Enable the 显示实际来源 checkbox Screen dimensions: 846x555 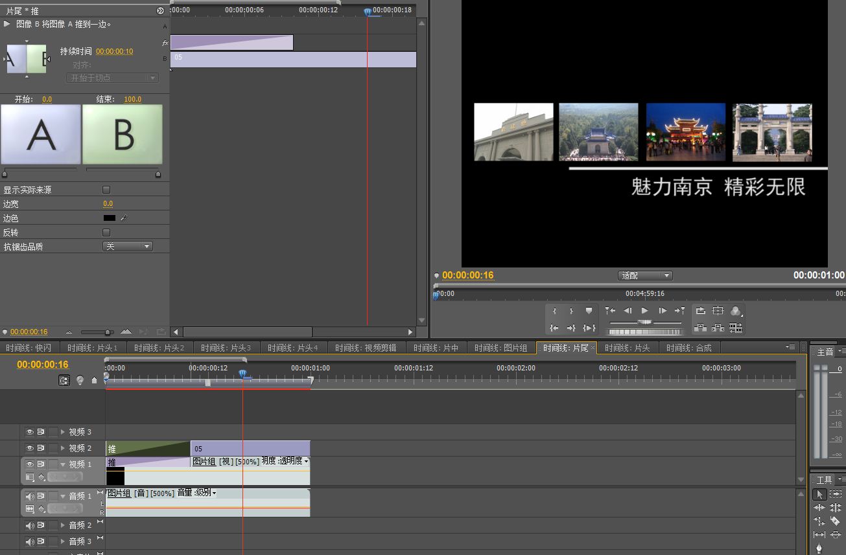click(x=106, y=190)
